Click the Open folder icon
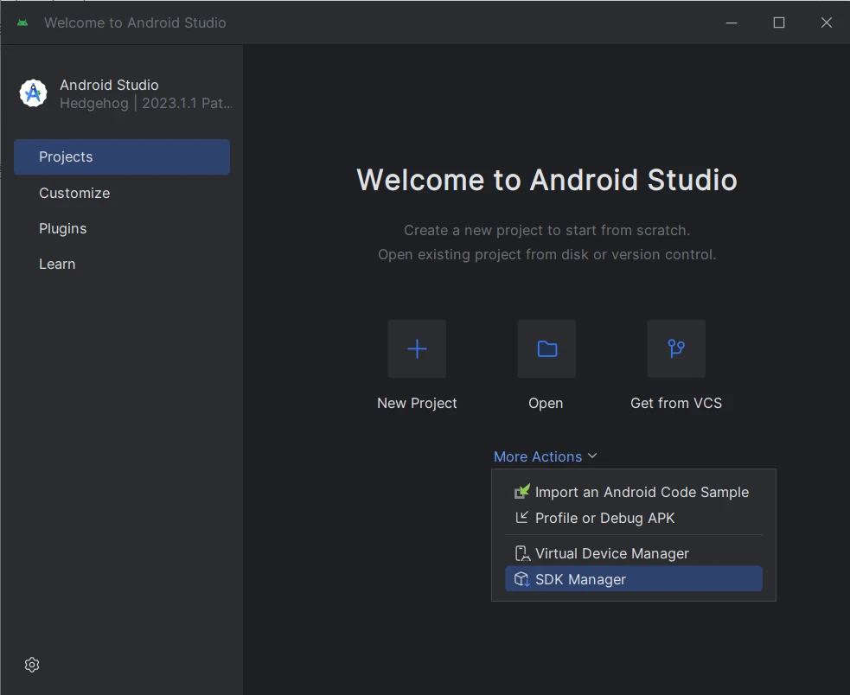 (x=546, y=348)
